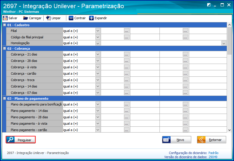Image resolution: width=234 pixels, height=161 pixels.
Task: Click first lookup ellipsis for Código da filial principal
Action: click(x=127, y=37)
